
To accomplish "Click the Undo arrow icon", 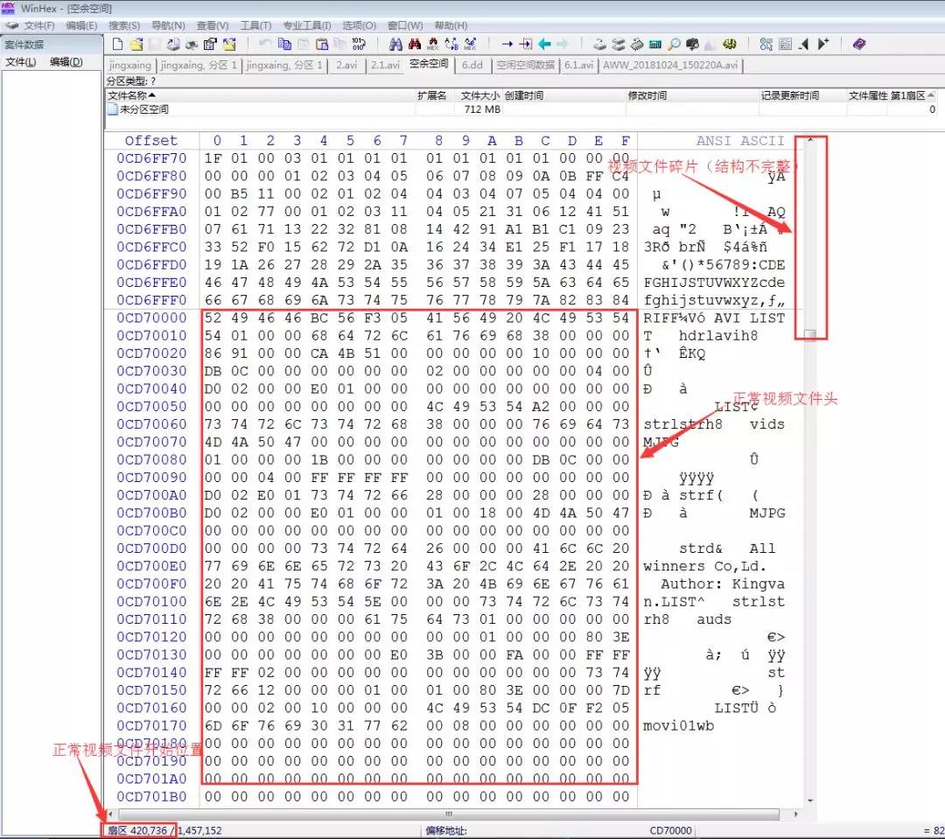I will point(265,44).
